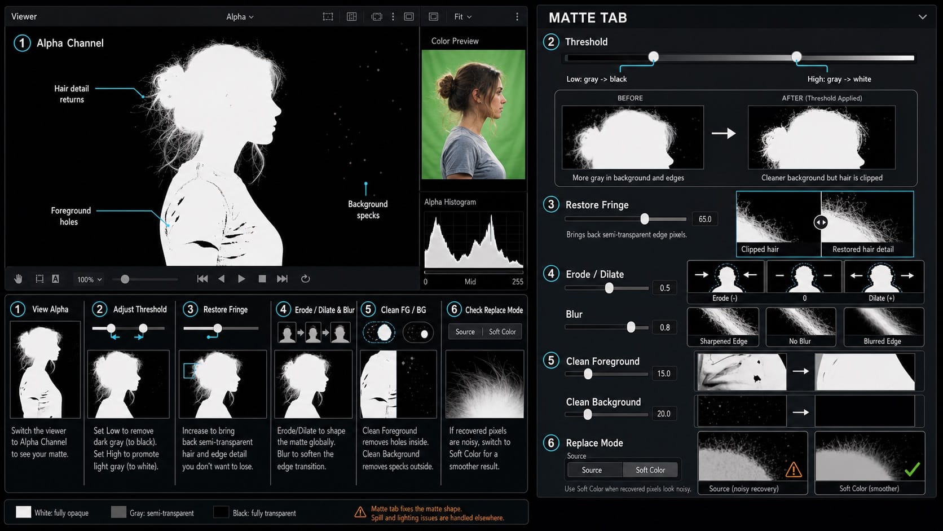The height and width of the screenshot is (531, 943).
Task: Click the Soft Color button in step 6 card
Action: pos(502,332)
